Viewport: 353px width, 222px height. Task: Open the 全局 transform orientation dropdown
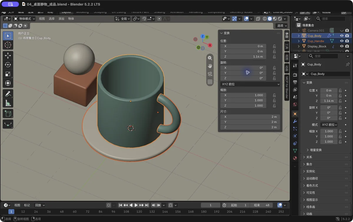pyautogui.click(x=122, y=19)
